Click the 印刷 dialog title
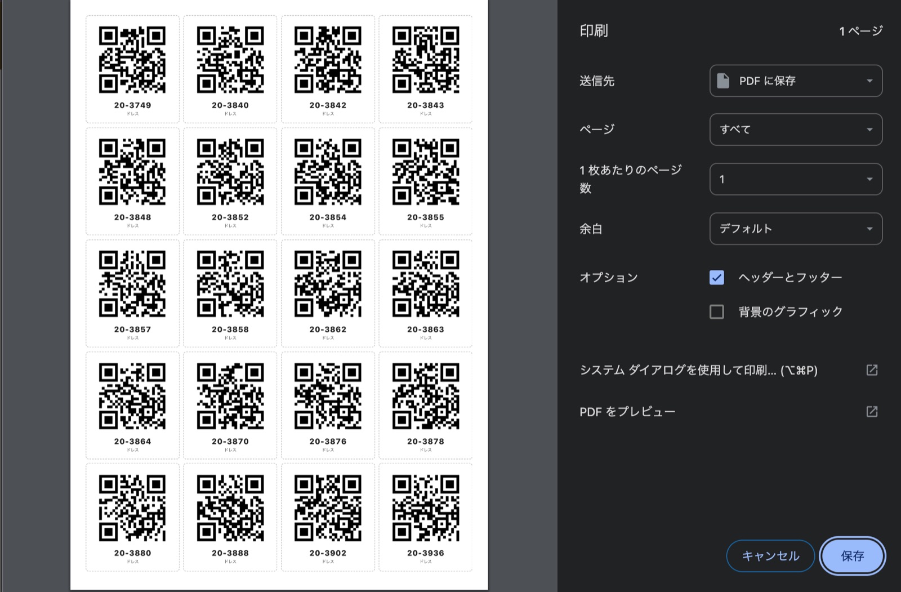The height and width of the screenshot is (592, 901). point(594,31)
